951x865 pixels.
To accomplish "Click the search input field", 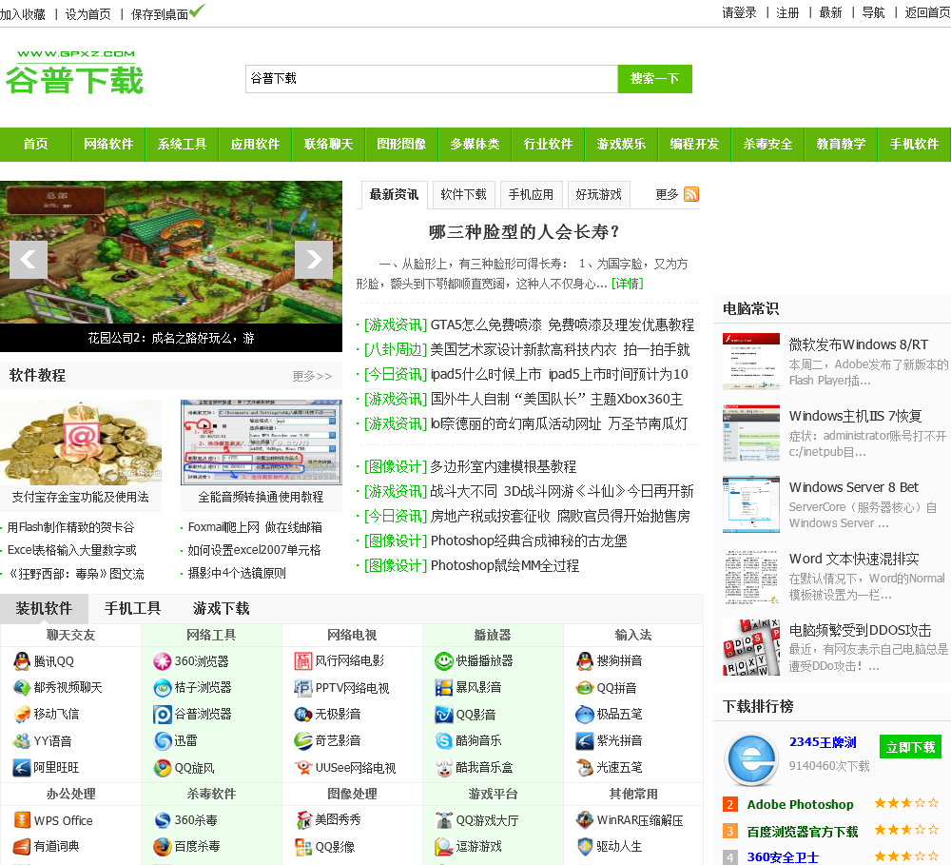I will click(x=432, y=79).
